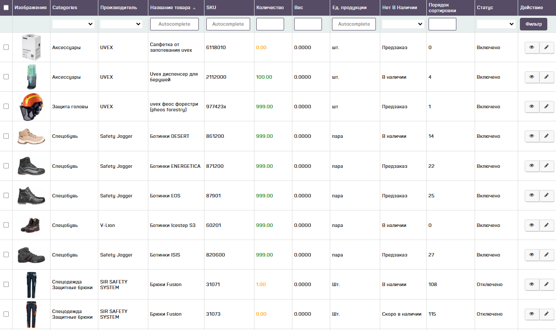Viewport: 556px width, 330px height.
Task: Edit the Ботинки DESERT product
Action: [547, 136]
